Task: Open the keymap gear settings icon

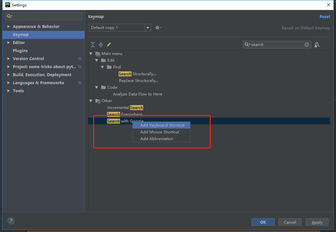Action: tap(158, 28)
